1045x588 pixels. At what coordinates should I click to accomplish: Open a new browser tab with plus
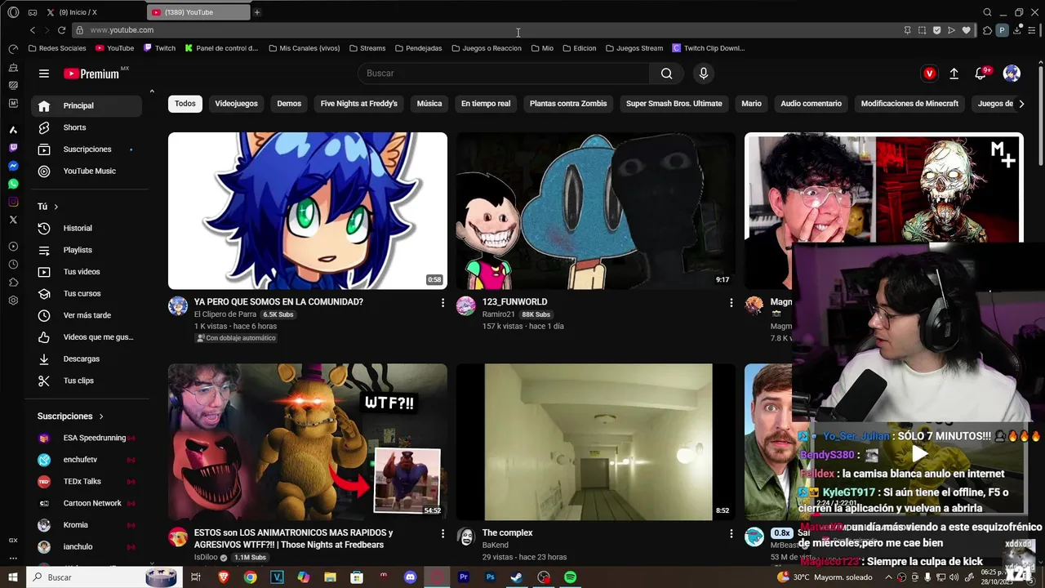[x=257, y=12]
